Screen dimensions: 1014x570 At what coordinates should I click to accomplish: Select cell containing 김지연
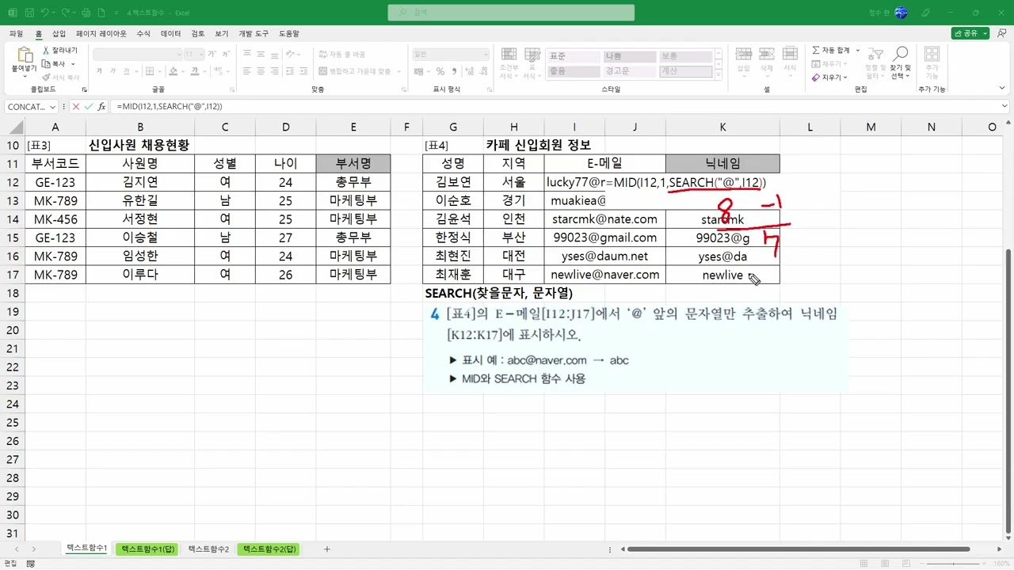(x=140, y=182)
